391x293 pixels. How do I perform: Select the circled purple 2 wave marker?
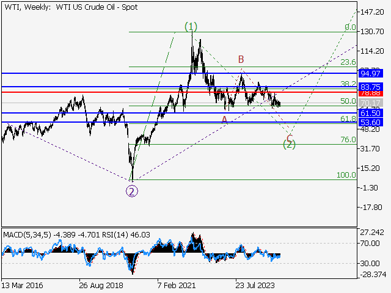[132, 190]
